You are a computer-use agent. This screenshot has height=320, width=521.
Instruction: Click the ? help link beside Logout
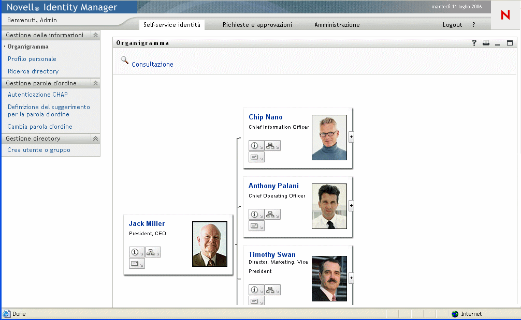point(473,25)
